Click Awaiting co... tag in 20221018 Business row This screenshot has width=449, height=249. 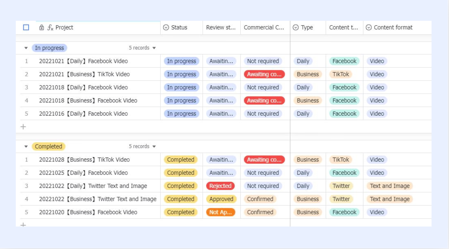(264, 100)
